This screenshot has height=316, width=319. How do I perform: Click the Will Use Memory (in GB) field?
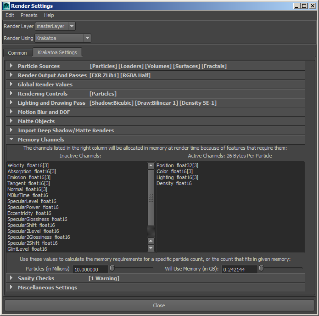click(x=239, y=269)
